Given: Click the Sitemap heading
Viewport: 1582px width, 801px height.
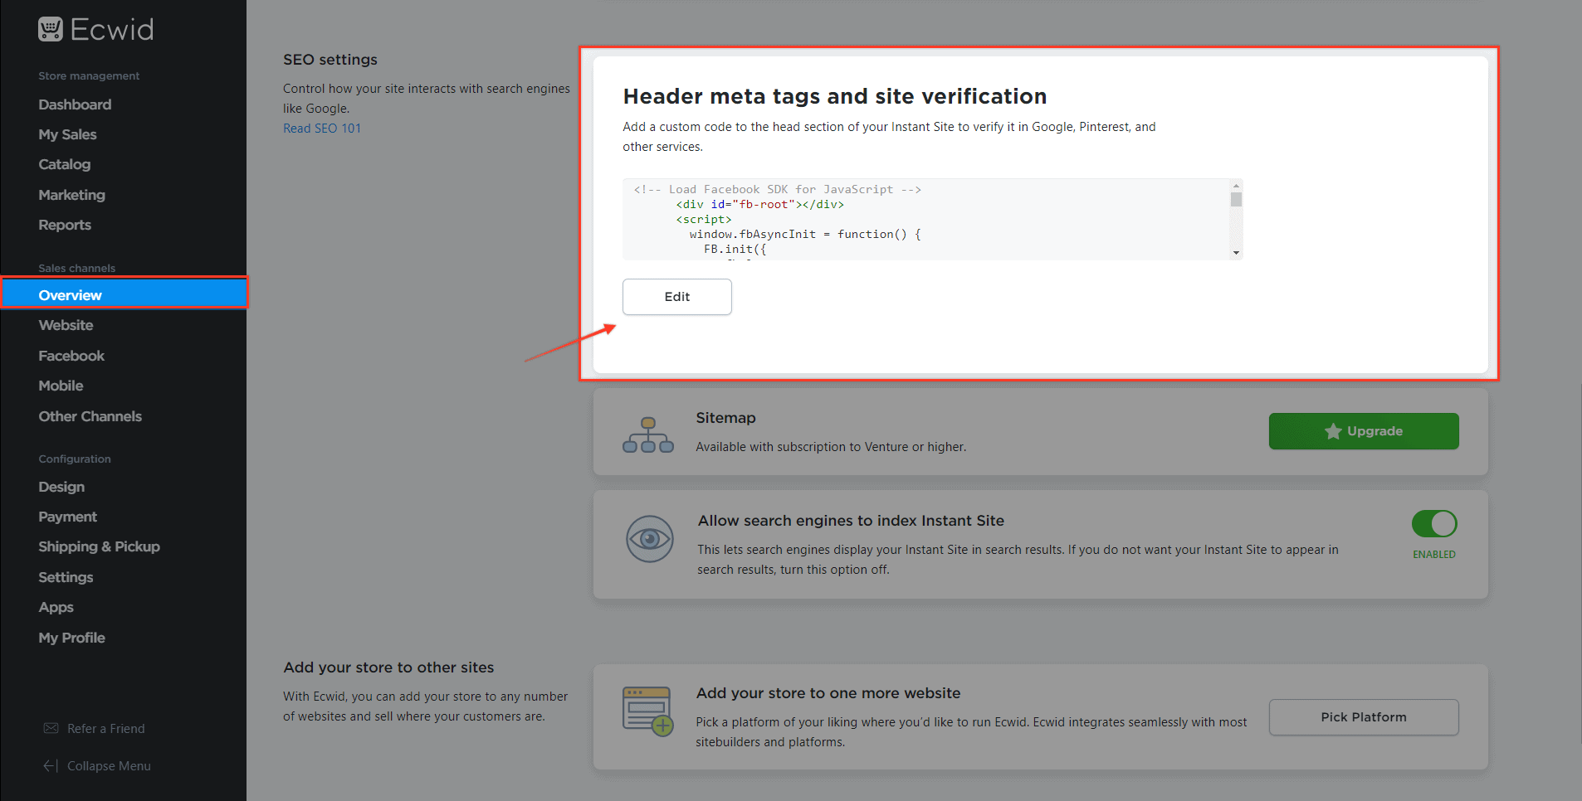Looking at the screenshot, I should pos(725,418).
